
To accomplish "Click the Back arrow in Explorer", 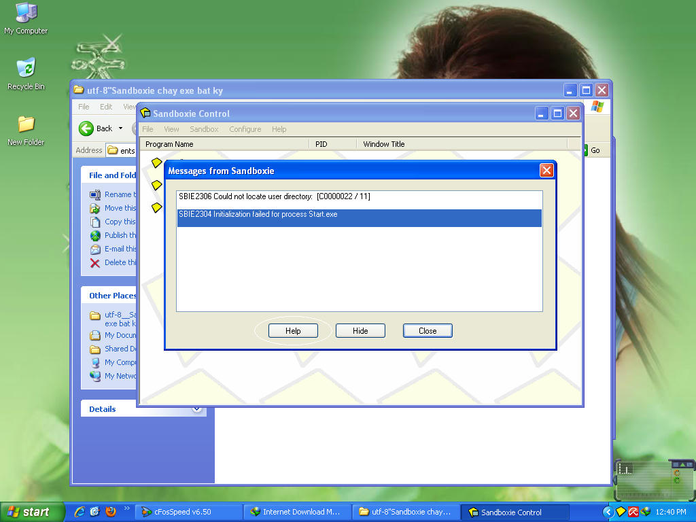I will pos(86,128).
